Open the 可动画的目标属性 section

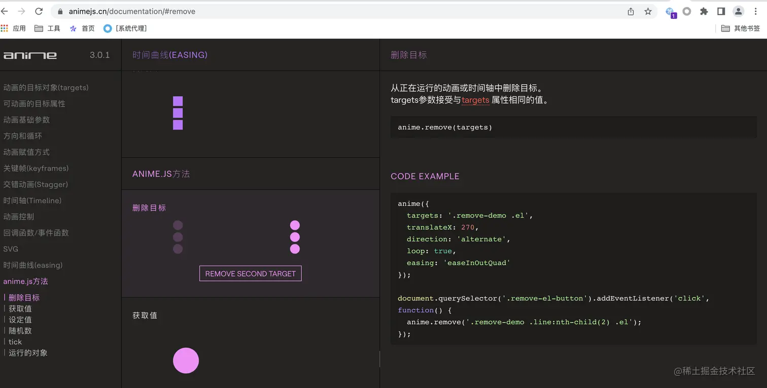tap(34, 103)
